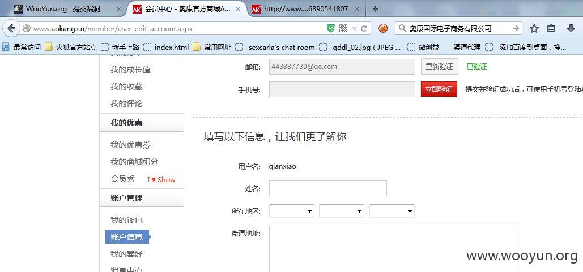Screen dimensions: 583x272
Task: Click the username text qianxiao
Action: click(x=283, y=166)
